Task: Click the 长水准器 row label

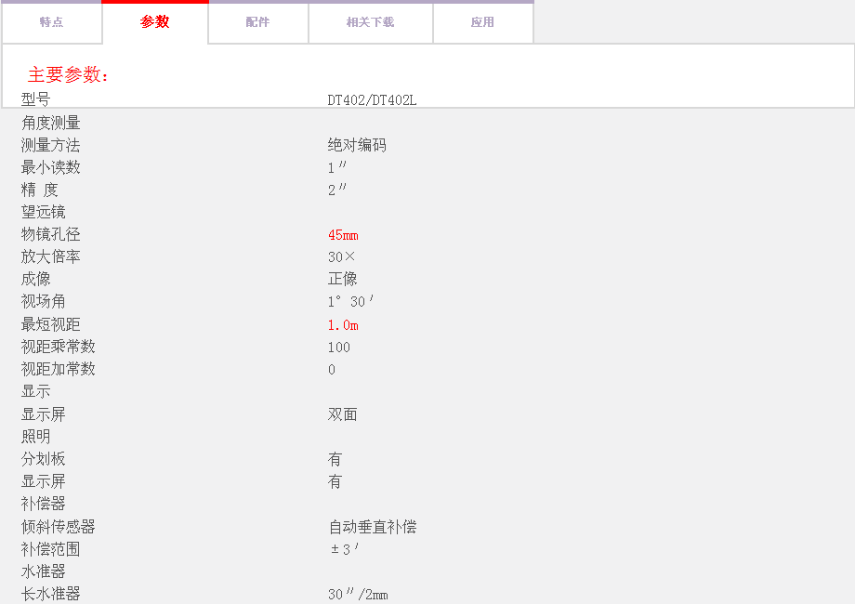Action: tap(51, 594)
